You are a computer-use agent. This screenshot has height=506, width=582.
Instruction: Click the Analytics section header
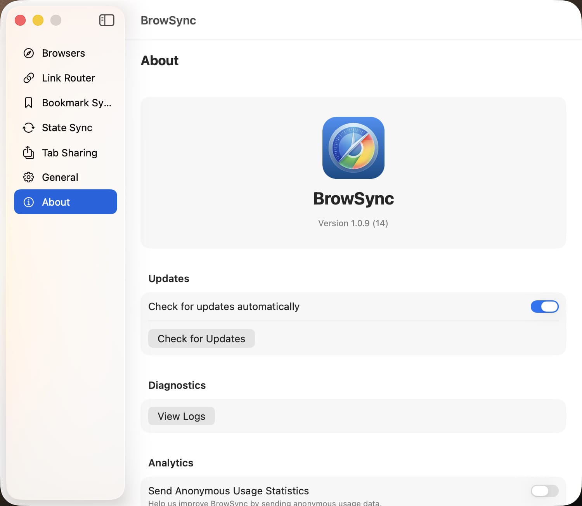(x=171, y=463)
